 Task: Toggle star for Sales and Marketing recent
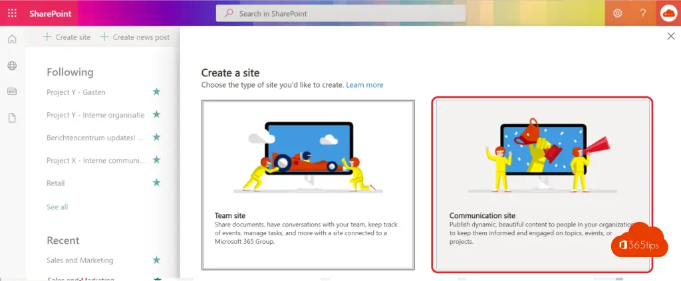(156, 260)
